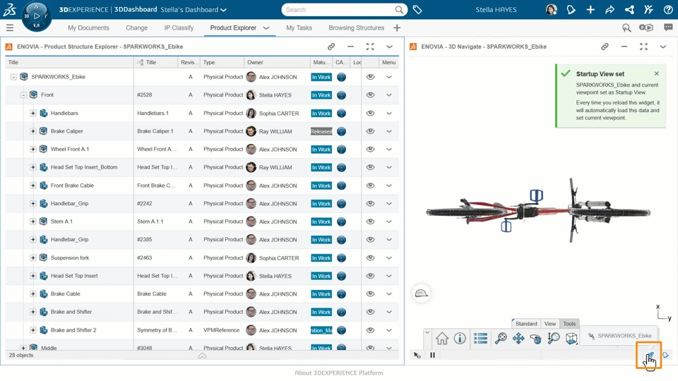Open notifications bell in top bar
This screenshot has height=381, width=678.
pos(571,9)
